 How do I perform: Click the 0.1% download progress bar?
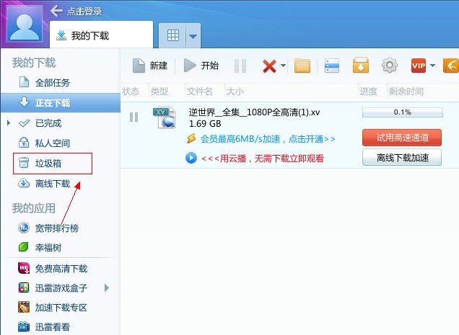pyautogui.click(x=403, y=112)
